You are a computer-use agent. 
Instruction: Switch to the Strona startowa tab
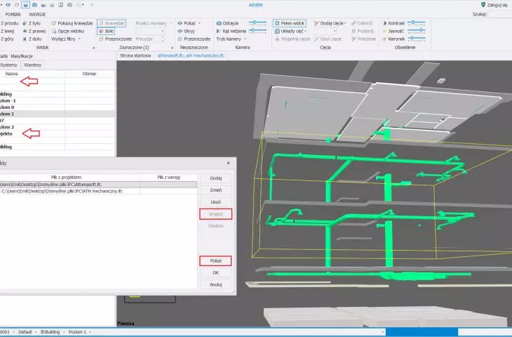point(135,55)
